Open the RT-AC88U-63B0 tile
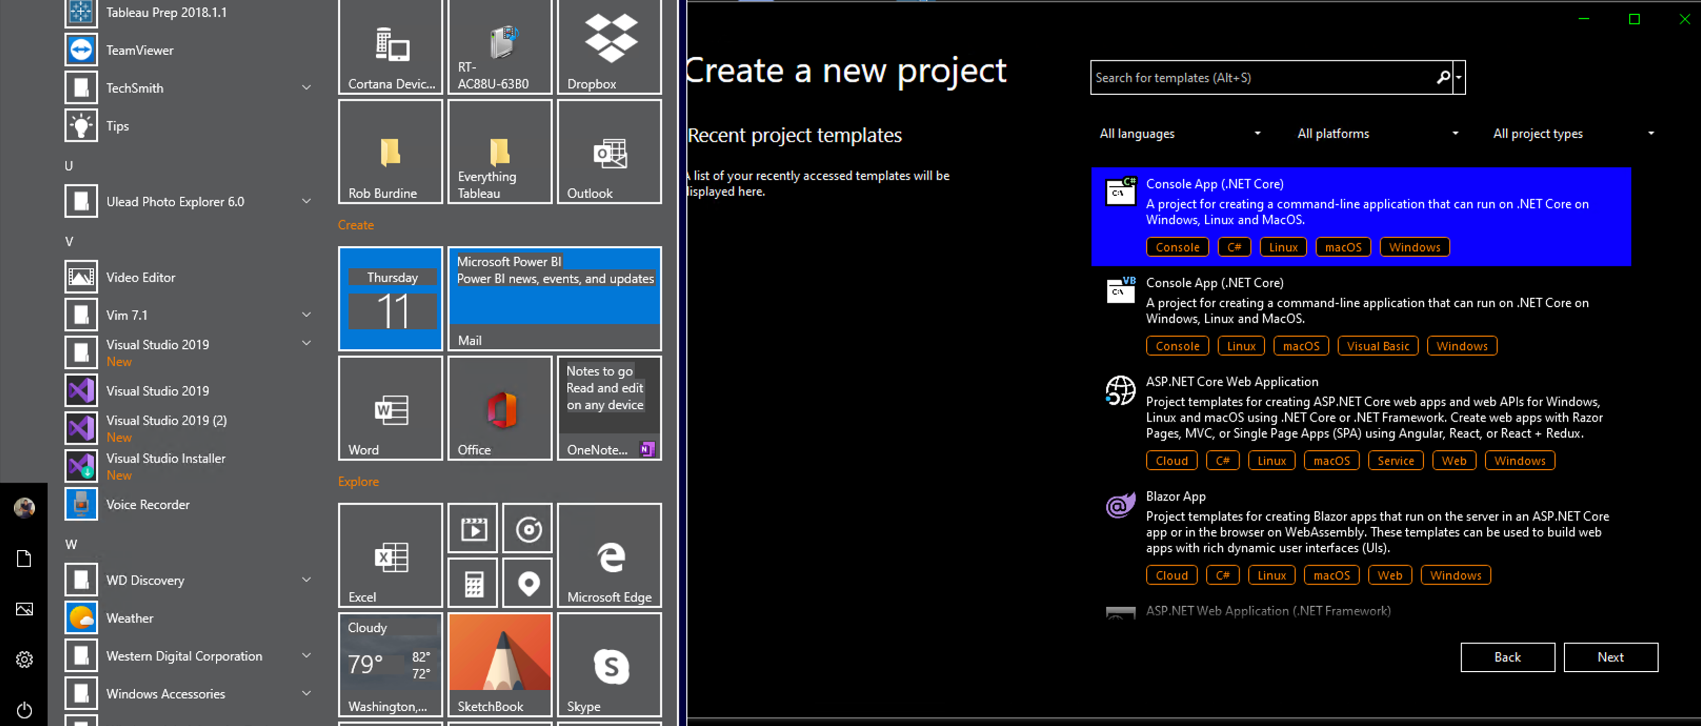Screen dimensions: 1701x726 500,46
